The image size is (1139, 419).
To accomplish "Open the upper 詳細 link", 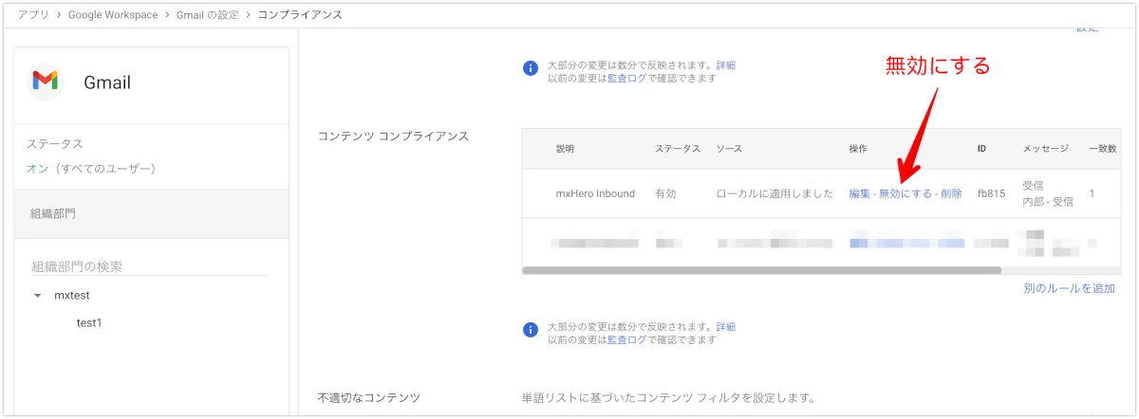I will tap(725, 65).
